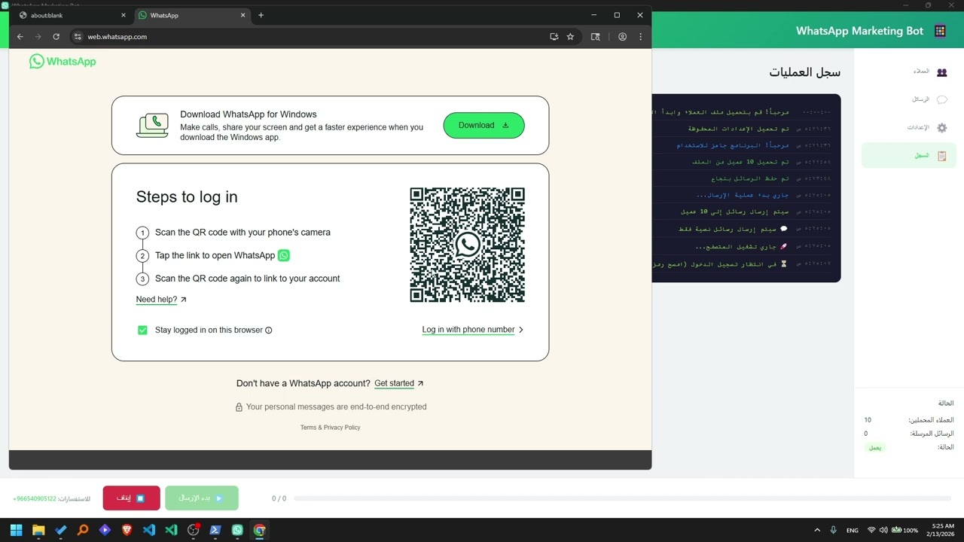The width and height of the screenshot is (964, 542).
Task: Click the Chrome icon on the taskbar
Action: click(x=260, y=530)
